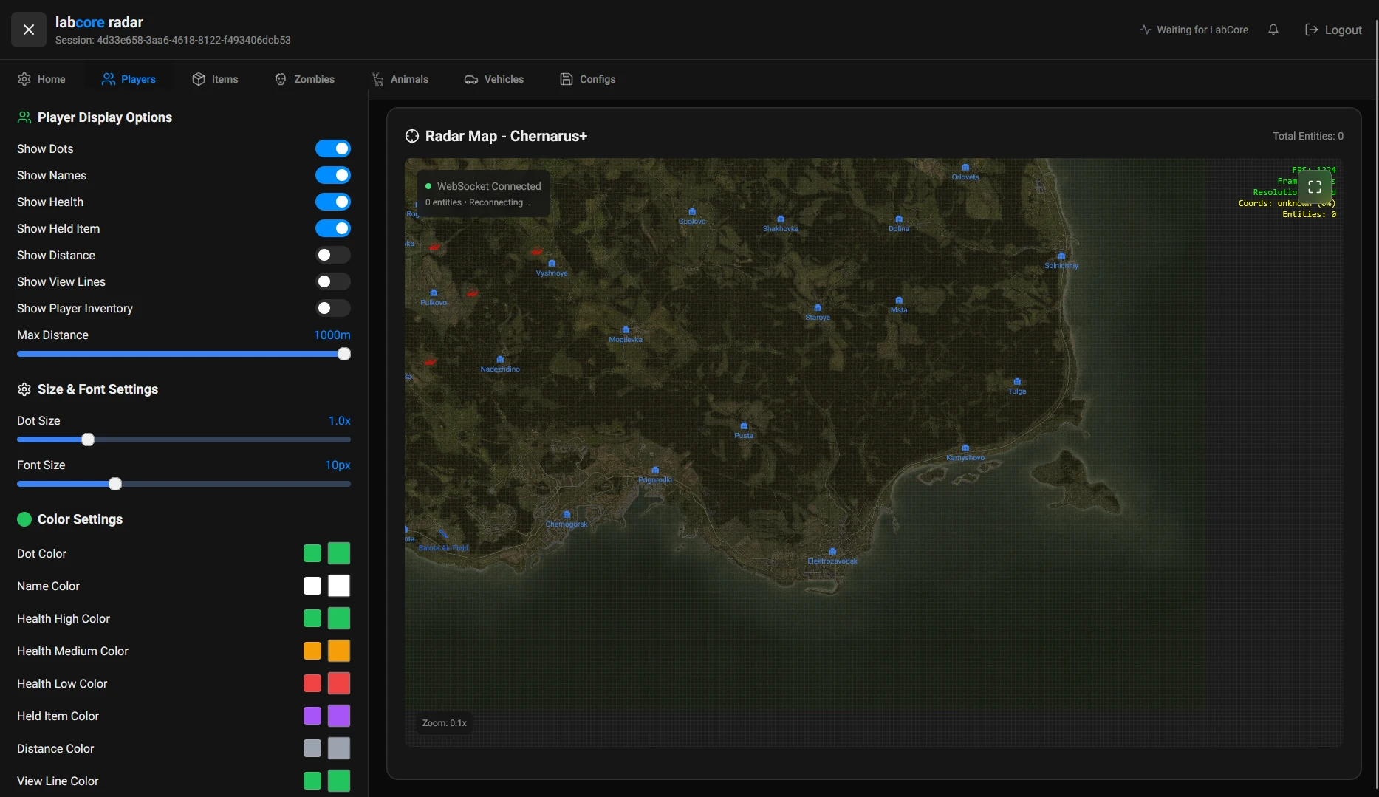Click the Max Distance slider track

[184, 354]
